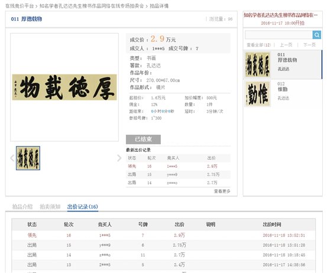Open 查看更多 bid records link

222,191
